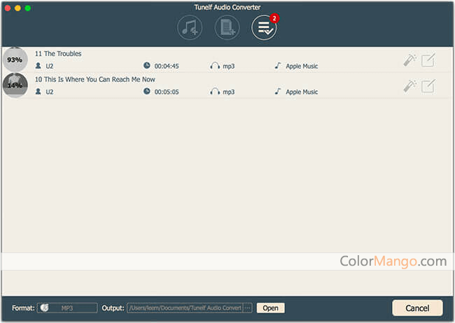Select track 10 This Is Where You Can Reach Me Now
Image resolution: width=455 pixels, height=323 pixels.
tap(94, 79)
